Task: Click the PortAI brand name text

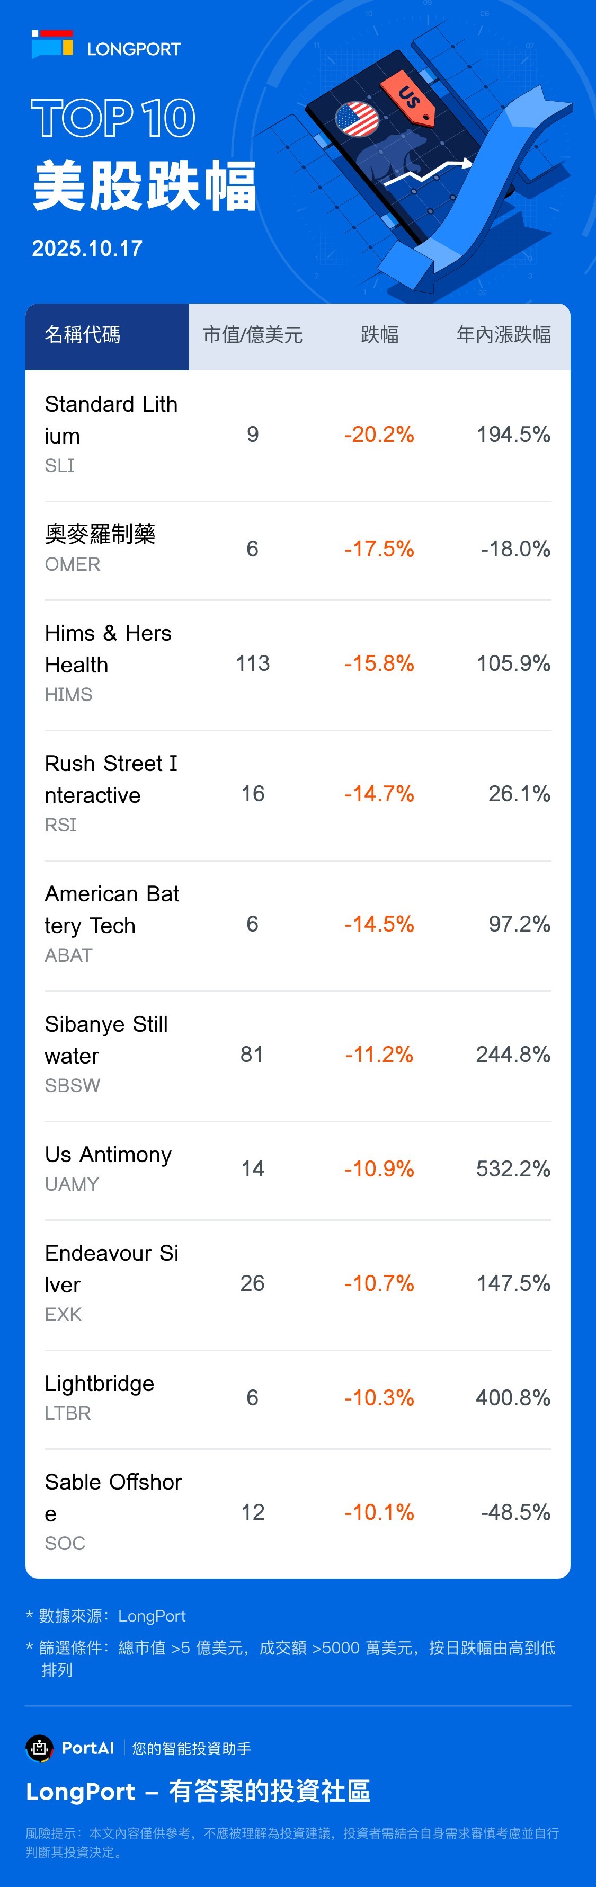Action: click(88, 1748)
